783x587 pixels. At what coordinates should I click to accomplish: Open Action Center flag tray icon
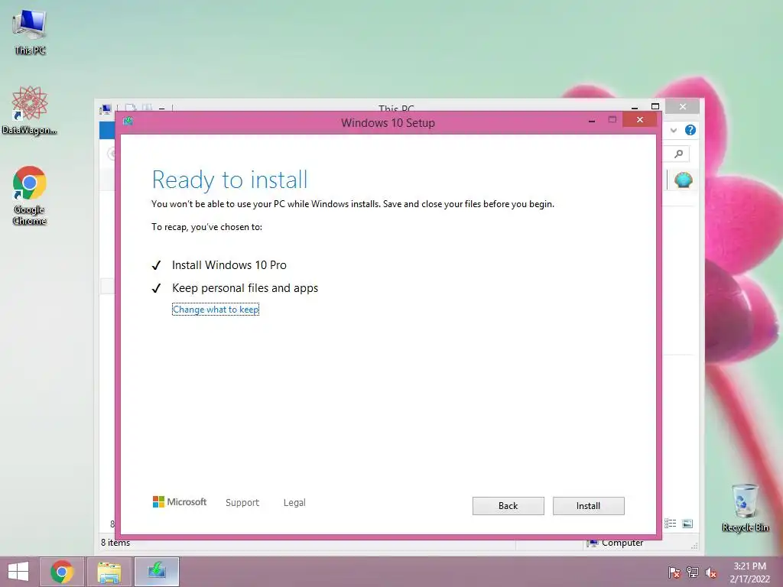[x=674, y=572]
